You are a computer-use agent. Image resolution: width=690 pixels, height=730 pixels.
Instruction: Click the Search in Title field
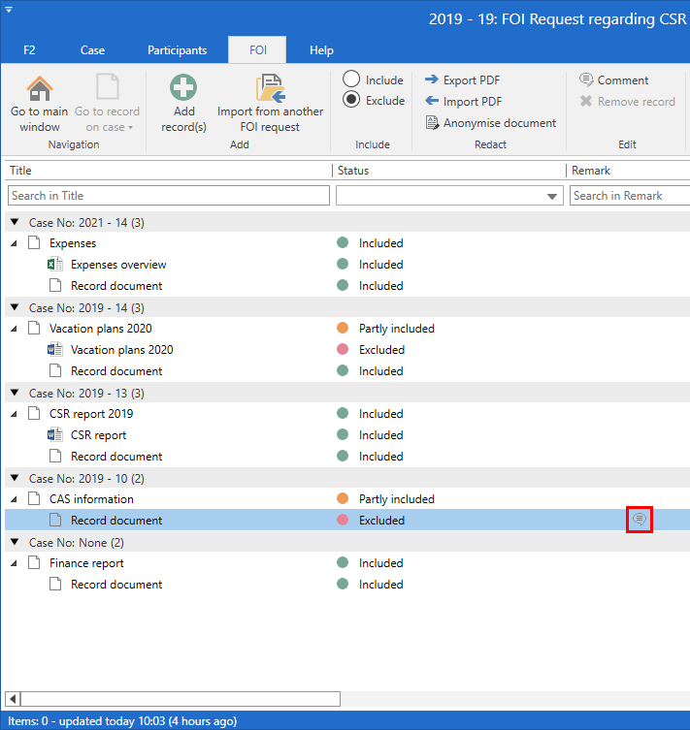point(169,196)
